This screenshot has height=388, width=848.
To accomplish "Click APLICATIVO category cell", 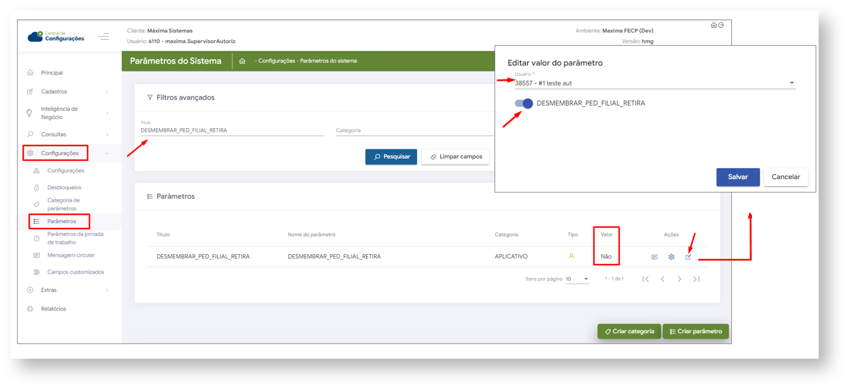I will click(511, 257).
